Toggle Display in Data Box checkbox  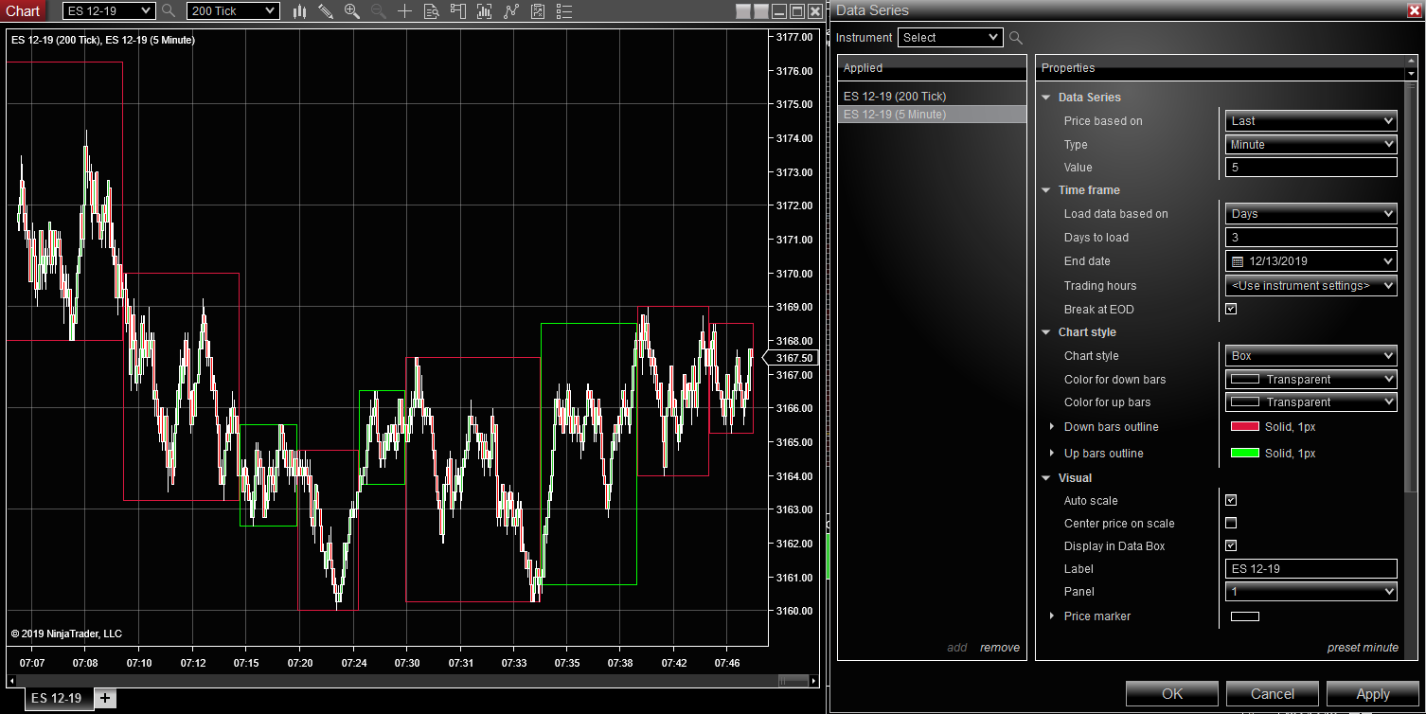(1231, 545)
